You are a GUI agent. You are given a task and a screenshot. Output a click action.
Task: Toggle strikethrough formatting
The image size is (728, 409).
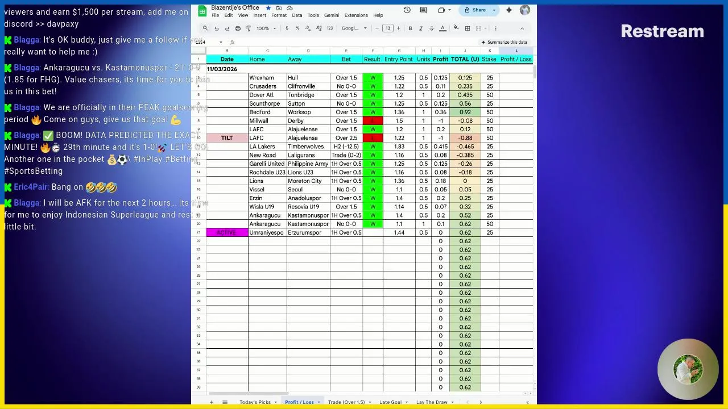pyautogui.click(x=432, y=28)
